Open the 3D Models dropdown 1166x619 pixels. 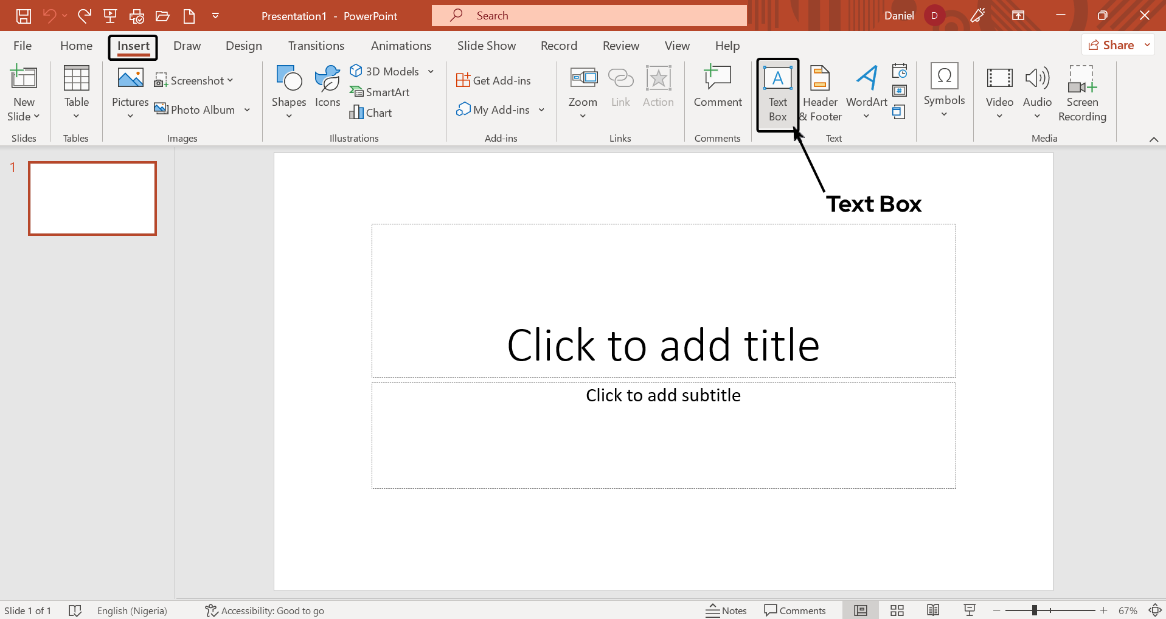click(430, 71)
